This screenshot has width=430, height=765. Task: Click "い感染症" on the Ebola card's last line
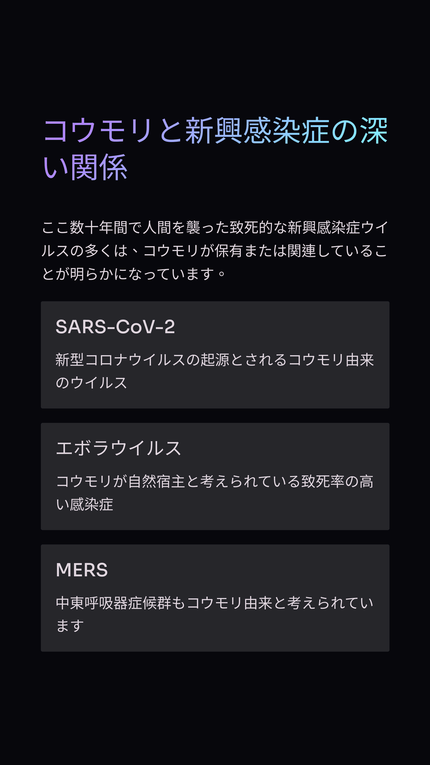coord(85,504)
